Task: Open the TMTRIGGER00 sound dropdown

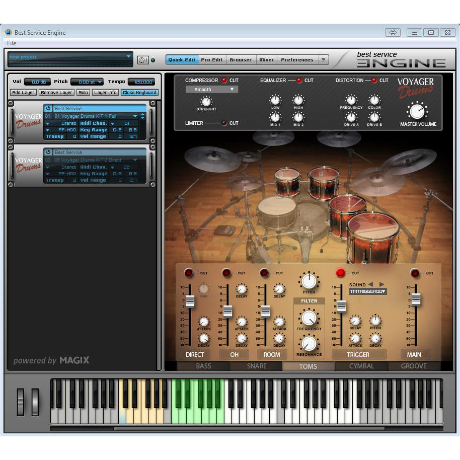Action: [x=368, y=291]
